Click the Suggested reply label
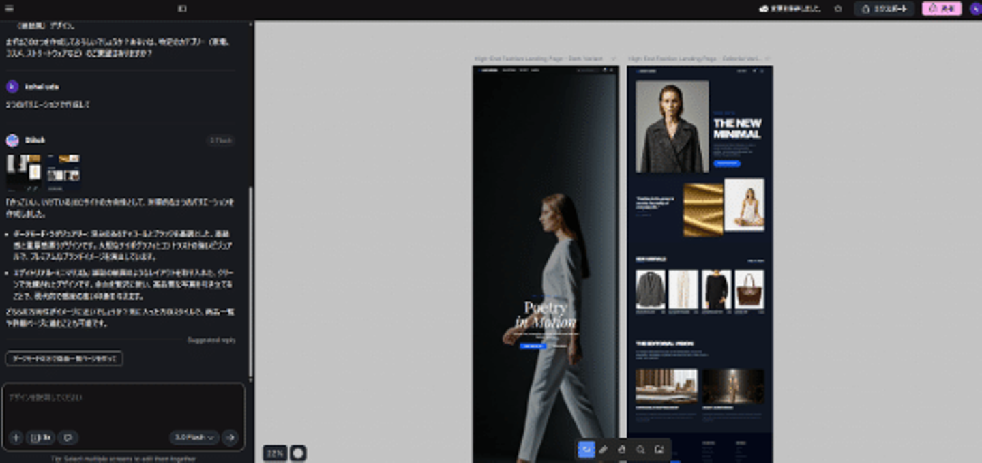 (211, 340)
